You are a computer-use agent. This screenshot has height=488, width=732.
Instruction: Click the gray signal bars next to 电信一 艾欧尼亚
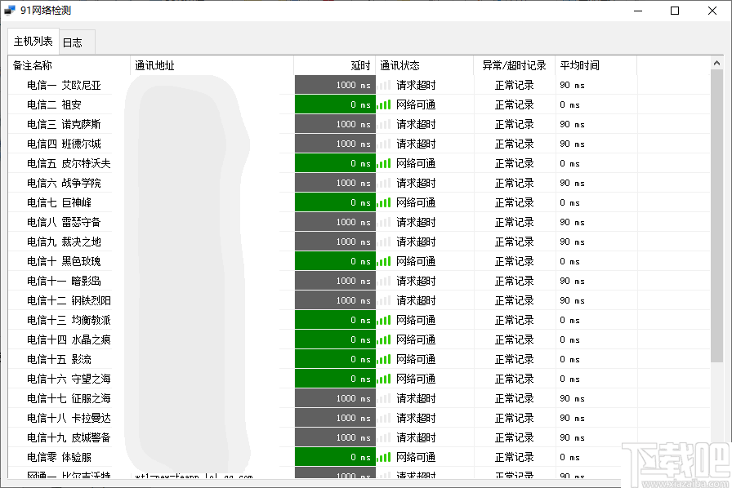(x=383, y=84)
